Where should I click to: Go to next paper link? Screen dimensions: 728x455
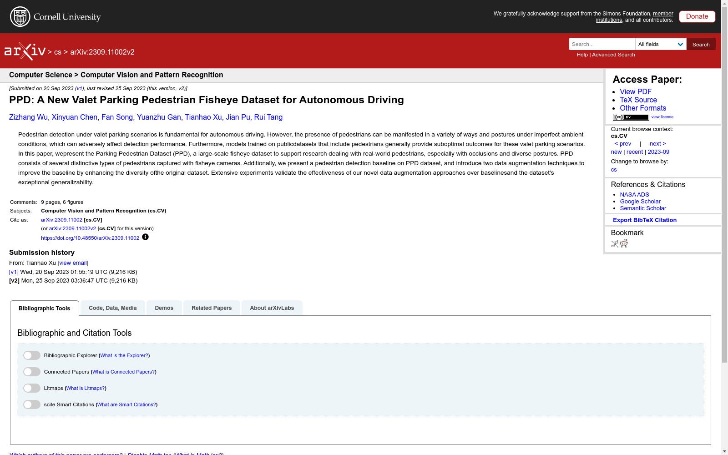click(x=657, y=143)
